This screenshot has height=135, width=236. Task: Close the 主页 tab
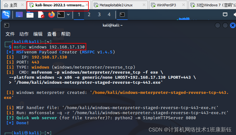click(x=22, y=5)
